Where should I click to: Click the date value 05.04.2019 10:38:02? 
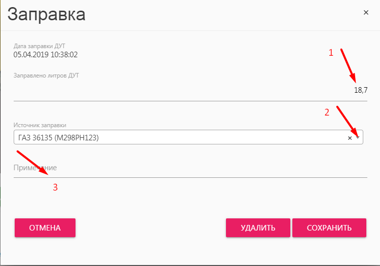(x=46, y=55)
